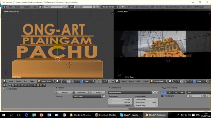This screenshot has height=118, width=211.
Task: Select 16 anti-aliasing samples
Action: tap(182, 92)
